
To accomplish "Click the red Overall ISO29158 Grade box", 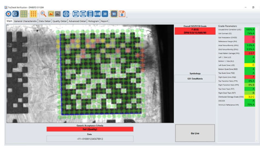I will pos(195,31).
